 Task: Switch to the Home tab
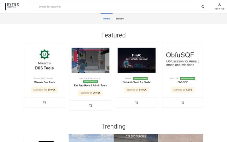tap(107, 19)
